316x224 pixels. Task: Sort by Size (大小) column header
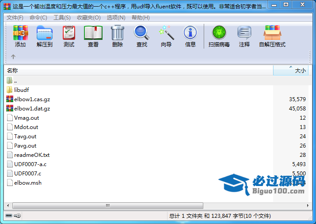click(291, 71)
